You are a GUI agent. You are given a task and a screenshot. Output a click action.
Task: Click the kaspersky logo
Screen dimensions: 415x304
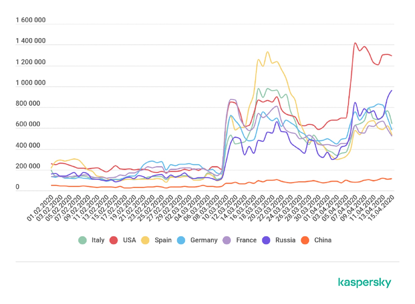click(x=365, y=282)
